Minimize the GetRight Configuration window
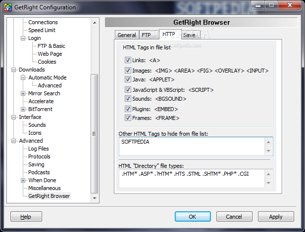The image size is (305, 232). point(258,5)
